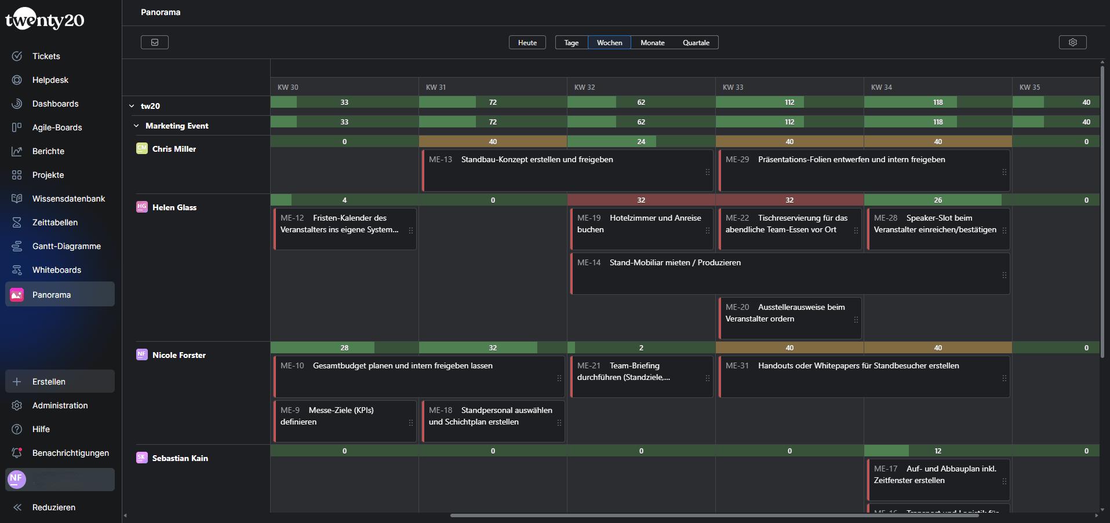Open ticket ME-13 Standbau-Konzept
This screenshot has width=1110, height=523.
pos(567,170)
